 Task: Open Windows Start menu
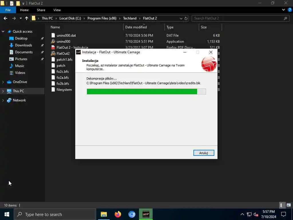click(x=7, y=214)
